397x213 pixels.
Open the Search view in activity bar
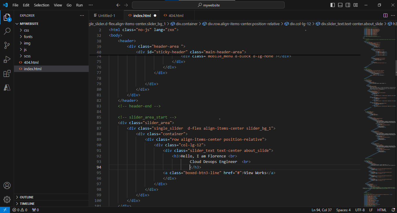click(x=7, y=31)
